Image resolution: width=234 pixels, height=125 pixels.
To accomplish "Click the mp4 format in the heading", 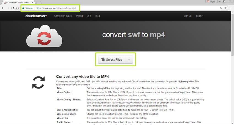I will coord(157,35).
